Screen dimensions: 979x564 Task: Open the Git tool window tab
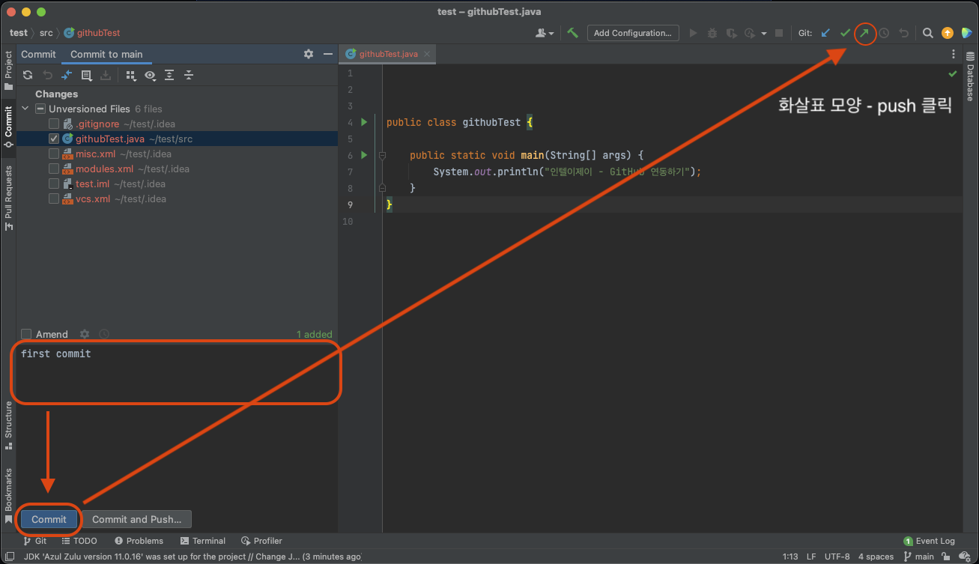click(34, 541)
